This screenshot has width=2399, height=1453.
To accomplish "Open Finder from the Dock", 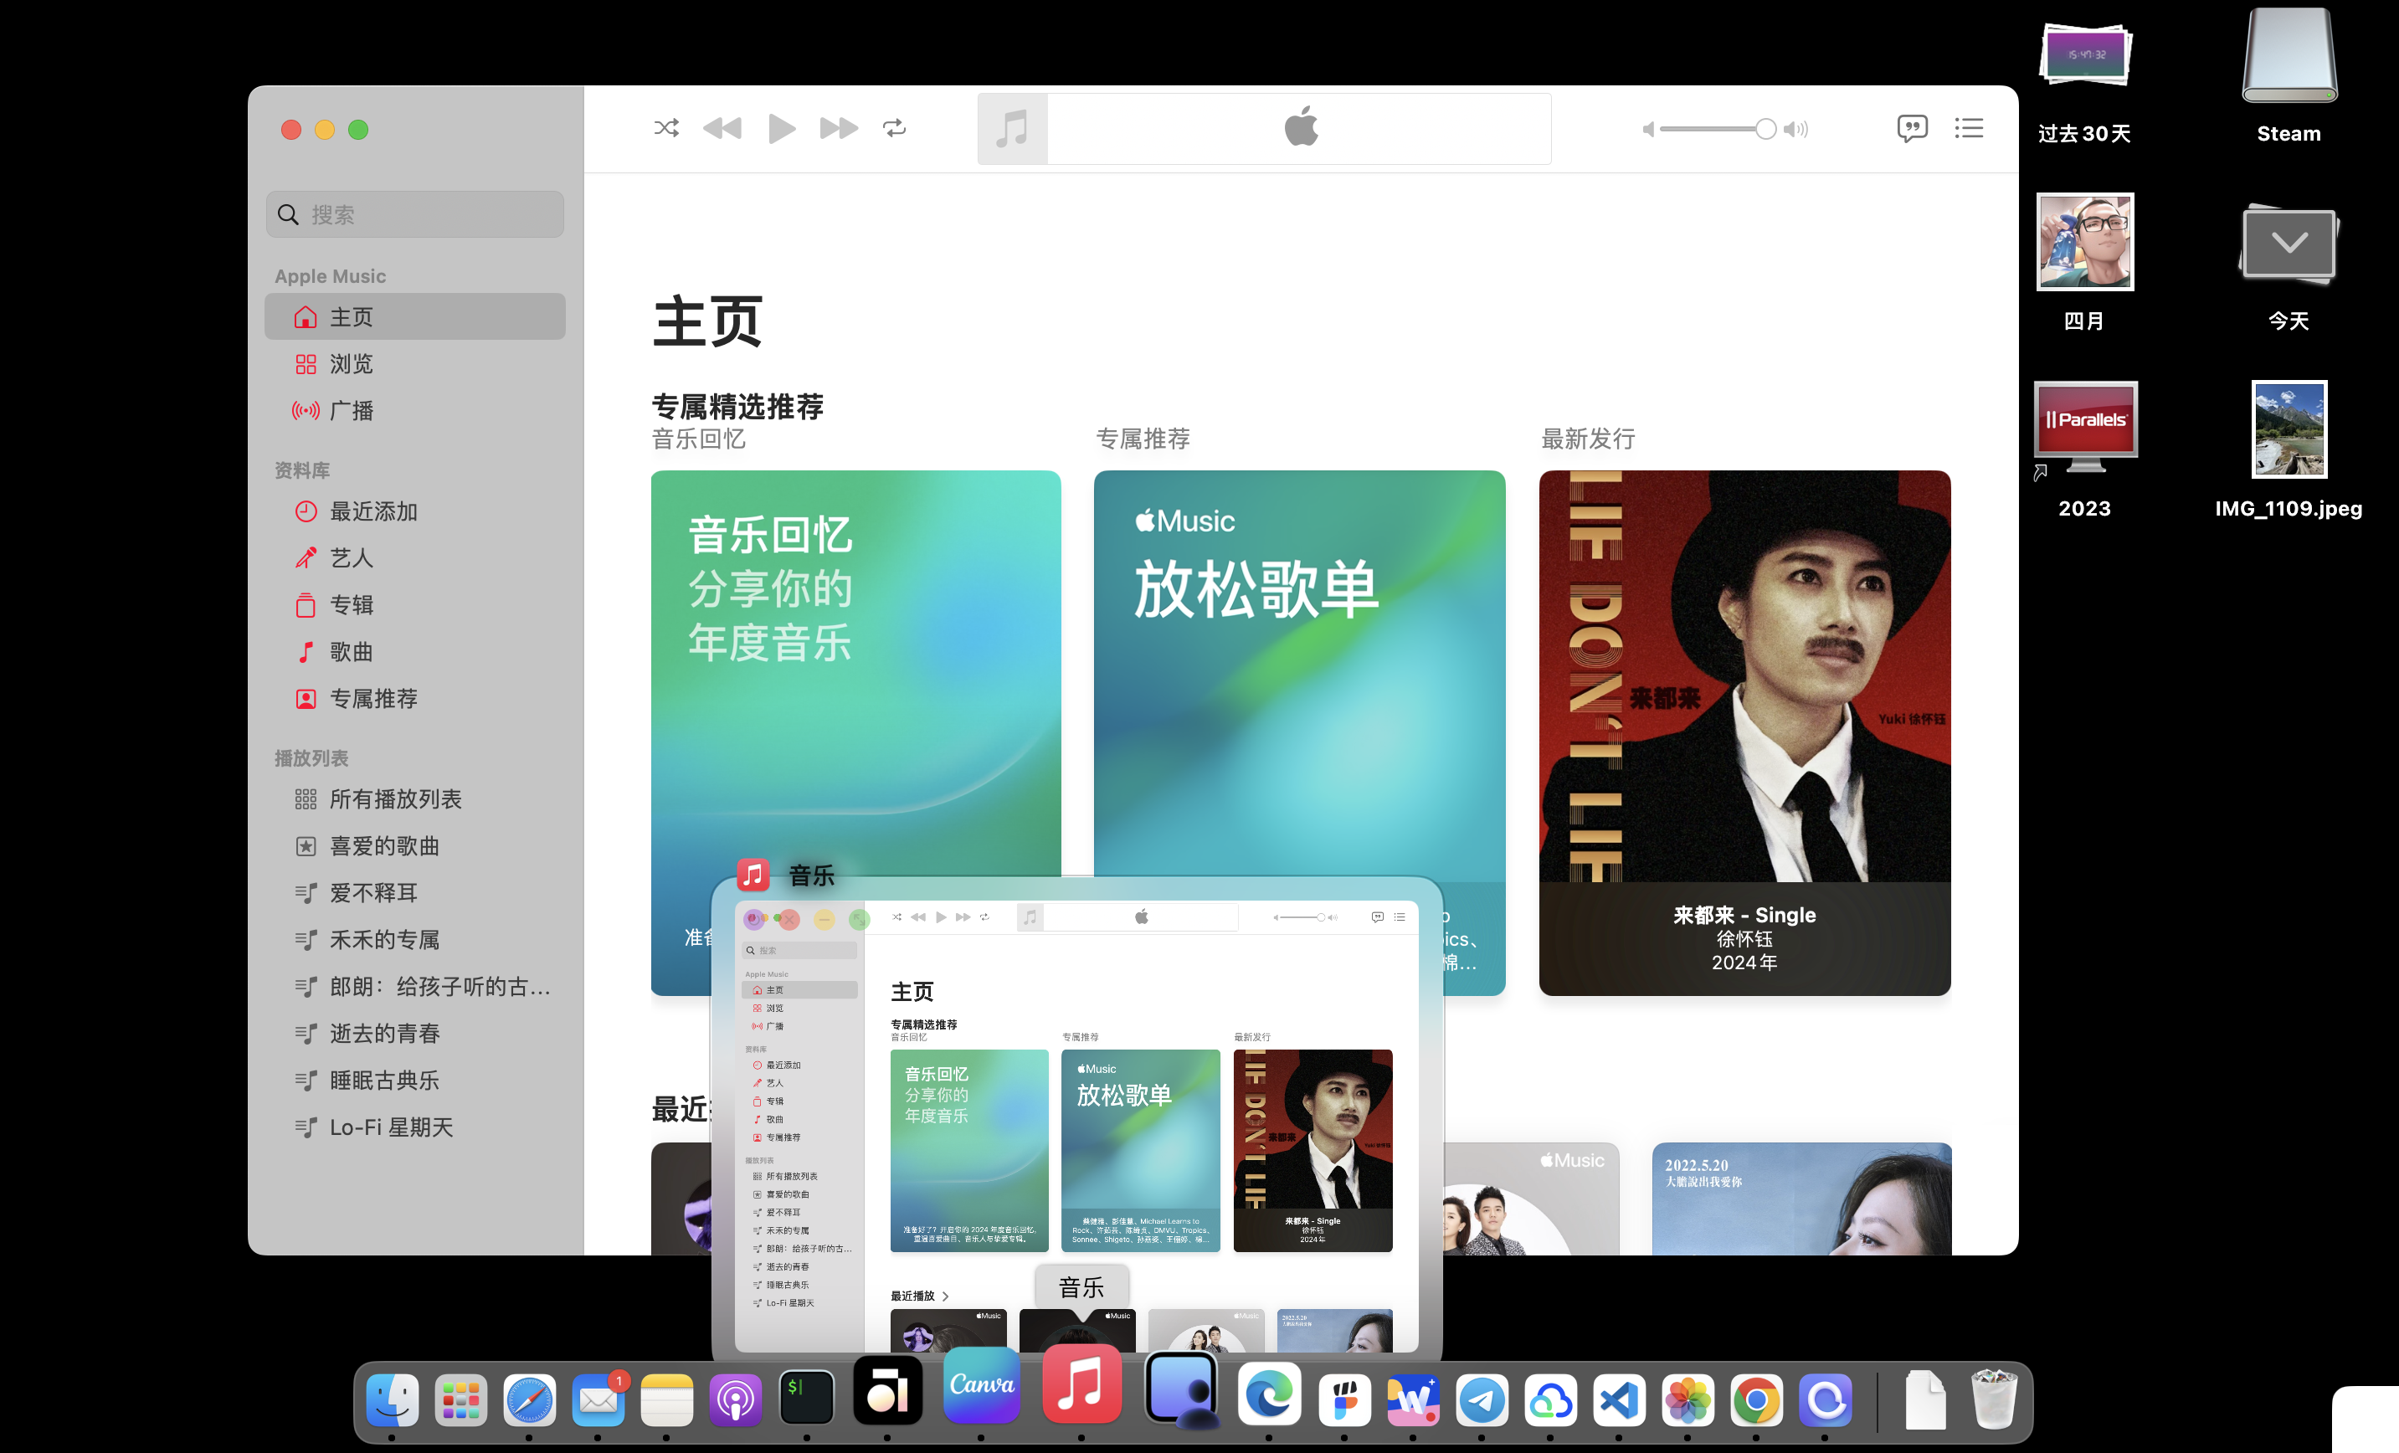I will 393,1400.
